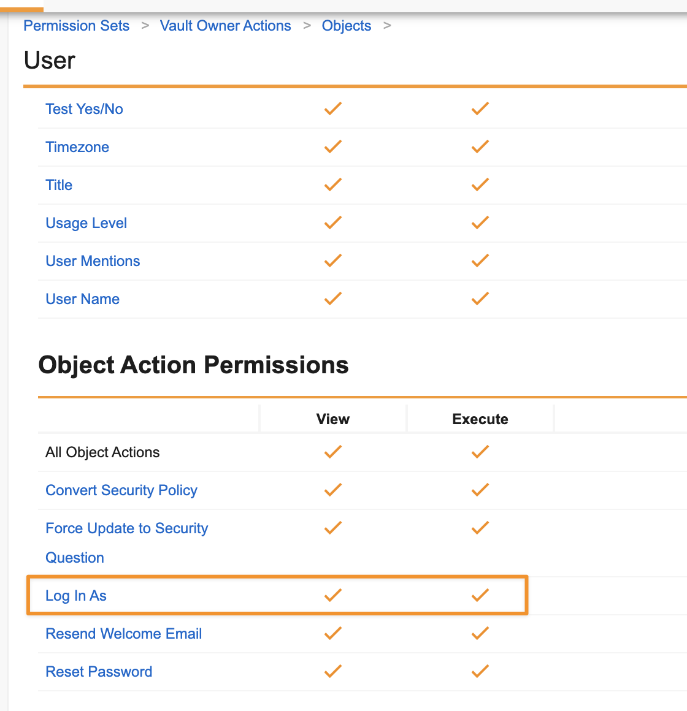The height and width of the screenshot is (711, 687).
Task: Click the View checkmark for Log In As
Action: (x=333, y=595)
